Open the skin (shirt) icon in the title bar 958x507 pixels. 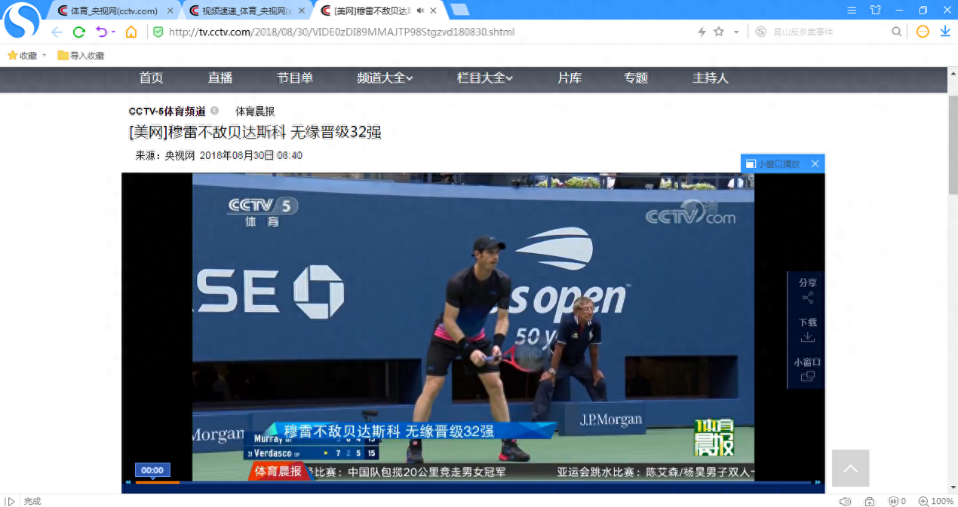coord(875,10)
